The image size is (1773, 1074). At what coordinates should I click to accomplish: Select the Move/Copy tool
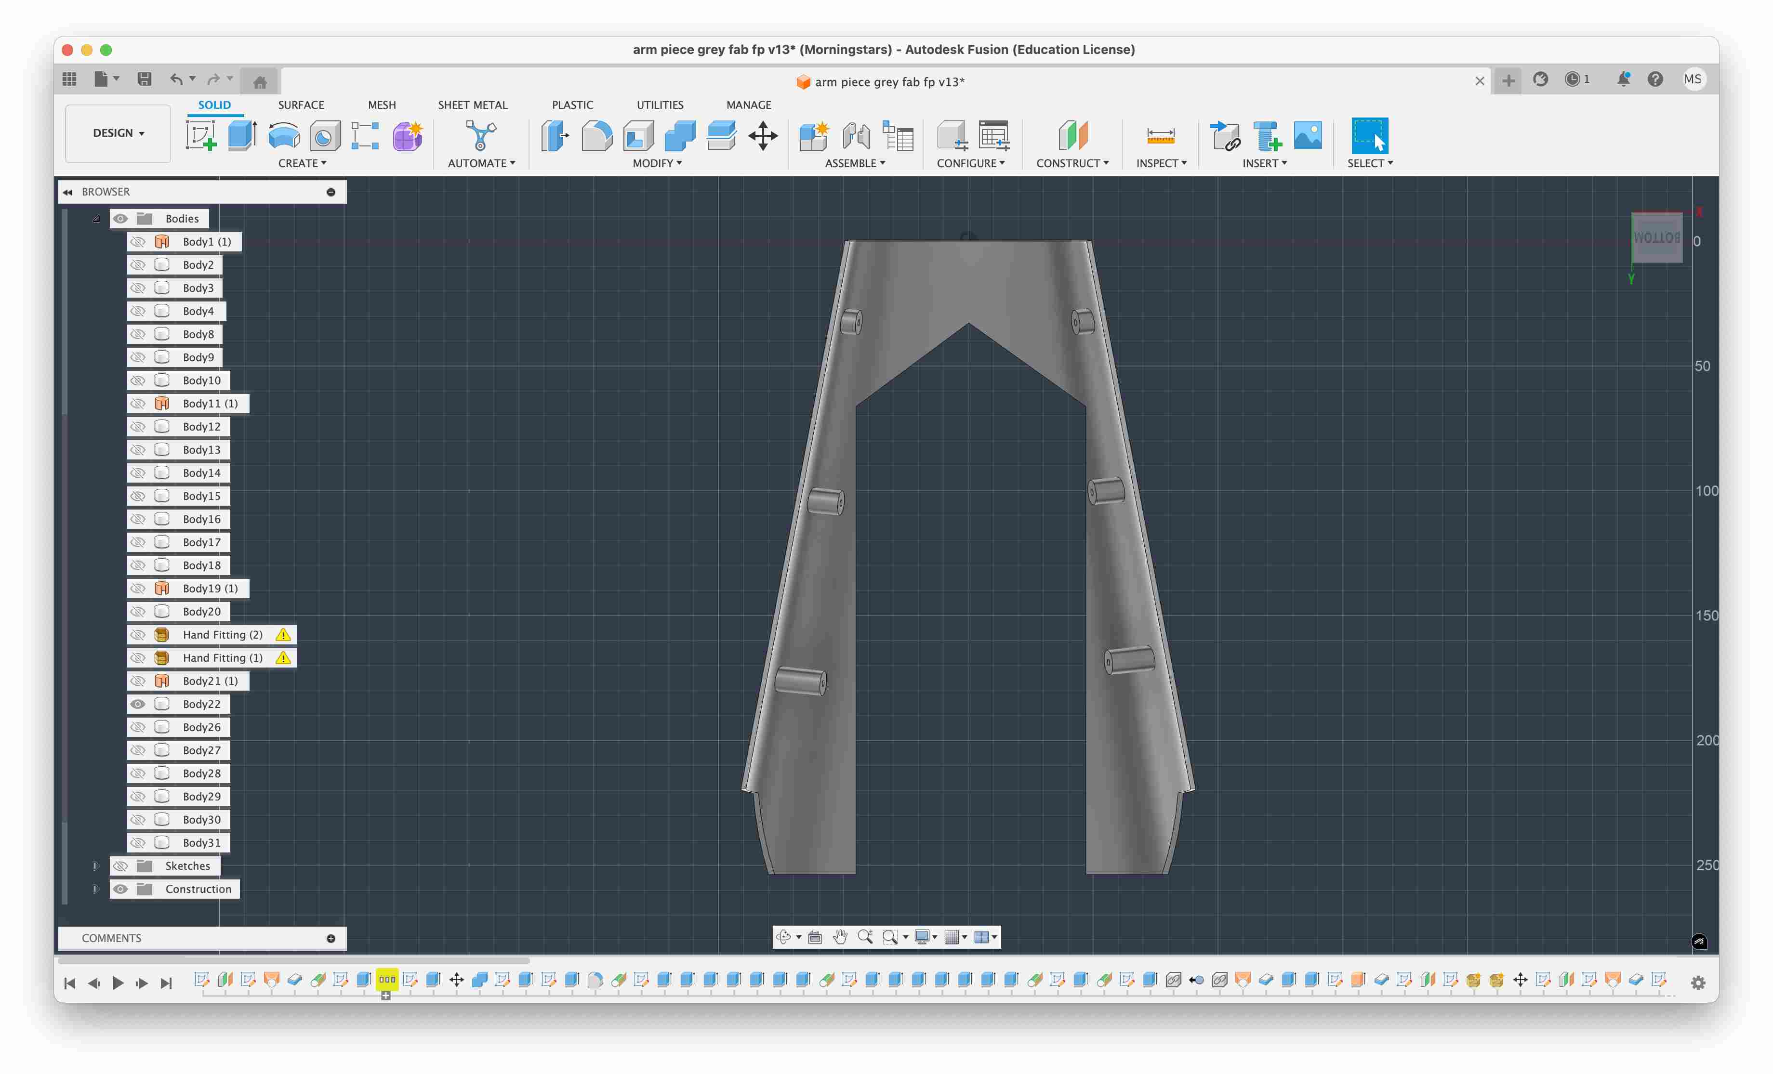[763, 135]
